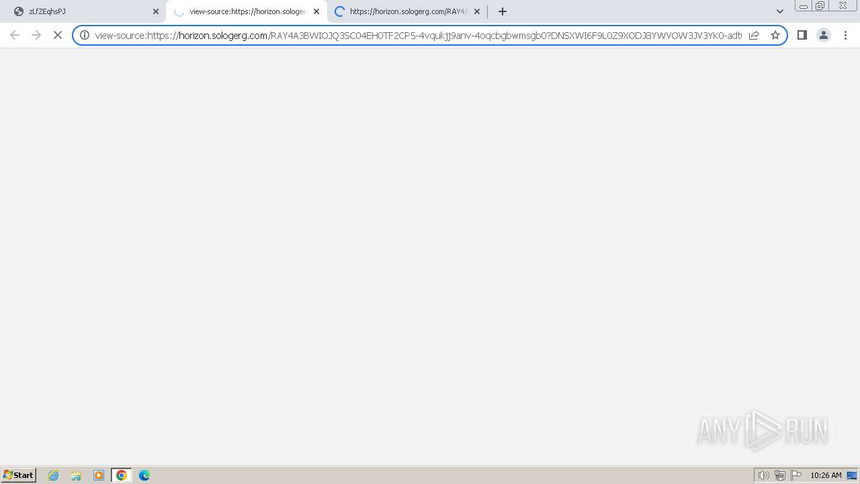This screenshot has height=484, width=860.
Task: Go back to the previous page
Action: [x=15, y=35]
